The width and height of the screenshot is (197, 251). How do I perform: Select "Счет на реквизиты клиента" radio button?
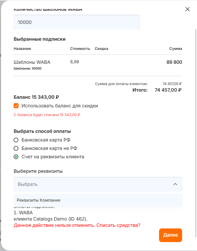[16, 157]
